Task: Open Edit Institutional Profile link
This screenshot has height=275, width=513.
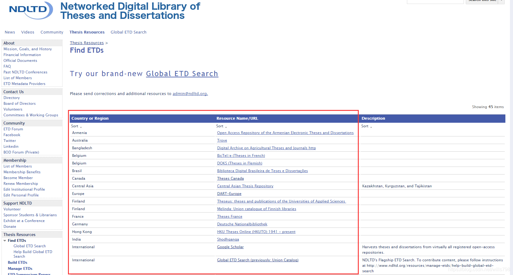Action: click(x=24, y=189)
